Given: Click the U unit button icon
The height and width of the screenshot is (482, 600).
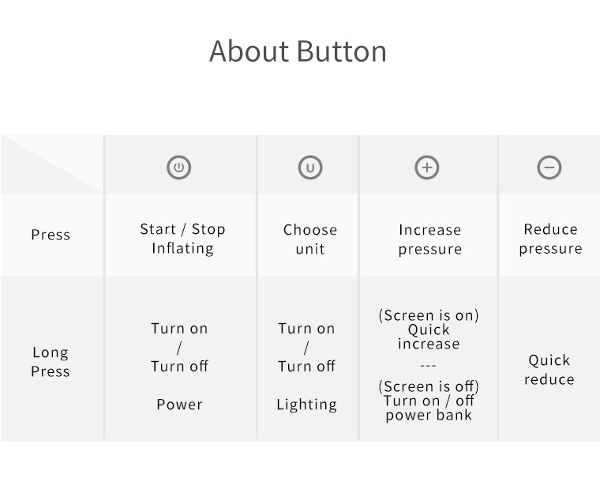Looking at the screenshot, I should click(310, 168).
